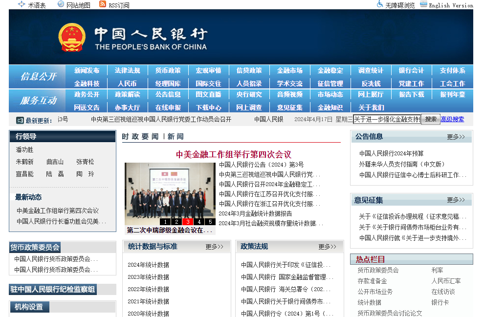Click the 搜索 search button
The height and width of the screenshot is (317, 484).
430,119
